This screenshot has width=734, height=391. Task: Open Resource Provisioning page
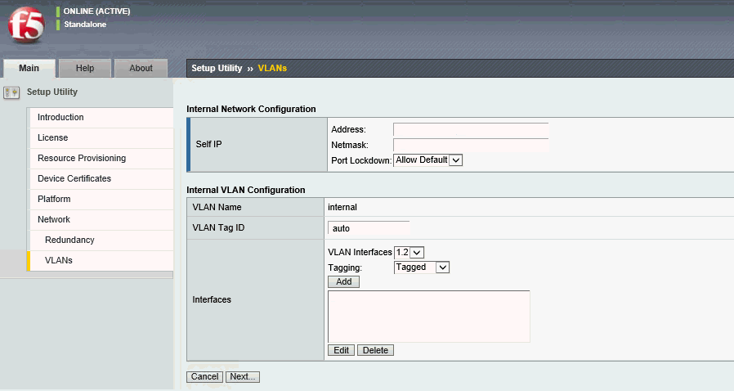[x=82, y=158]
